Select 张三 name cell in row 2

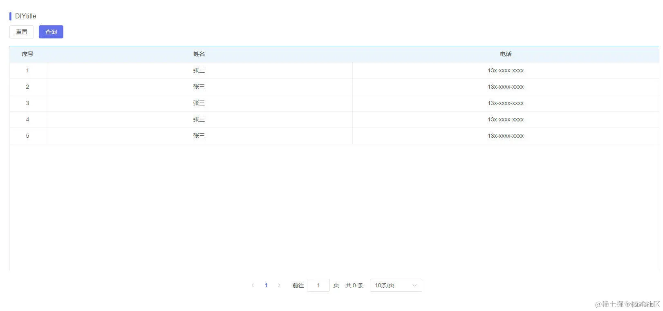click(199, 87)
